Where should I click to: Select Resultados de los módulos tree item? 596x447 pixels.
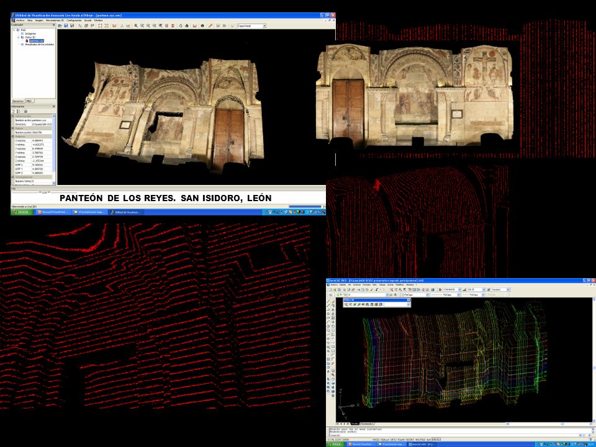coord(40,45)
